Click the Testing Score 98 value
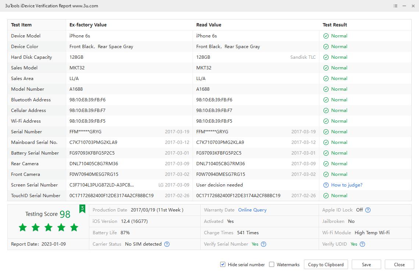419x275 pixels. (65, 214)
